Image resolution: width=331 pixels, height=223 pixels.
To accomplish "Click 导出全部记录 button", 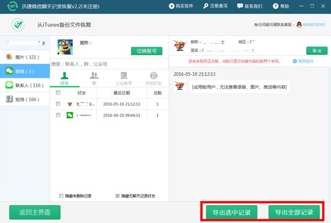I will point(294,212).
